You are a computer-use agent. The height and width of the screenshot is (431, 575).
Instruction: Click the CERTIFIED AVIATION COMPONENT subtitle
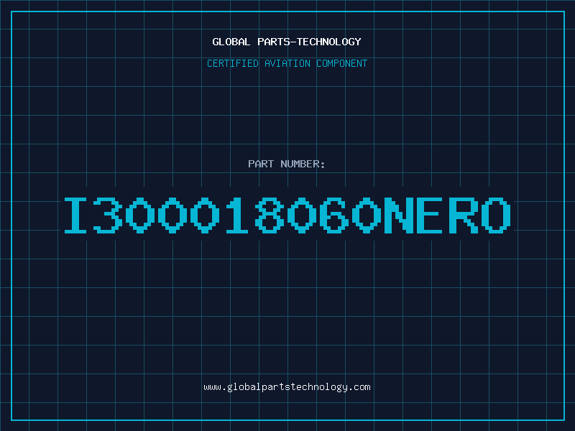pos(287,63)
